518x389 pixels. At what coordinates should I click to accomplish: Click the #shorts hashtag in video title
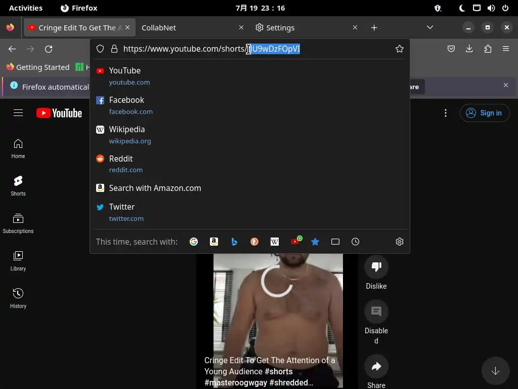tap(279, 371)
